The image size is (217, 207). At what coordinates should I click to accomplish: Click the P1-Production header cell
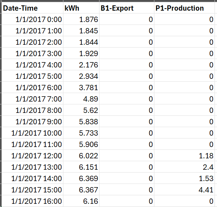[185, 8]
